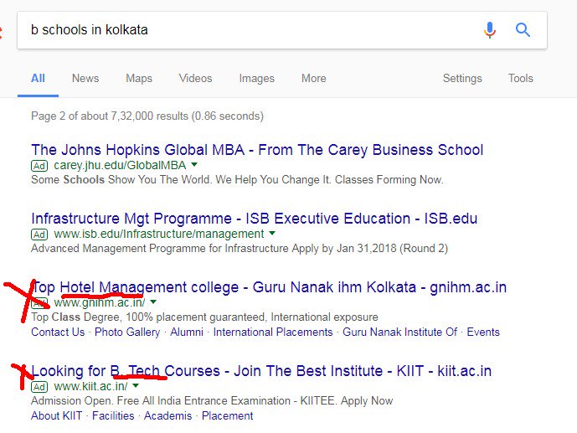Open the About KIIT sitelink

(57, 415)
